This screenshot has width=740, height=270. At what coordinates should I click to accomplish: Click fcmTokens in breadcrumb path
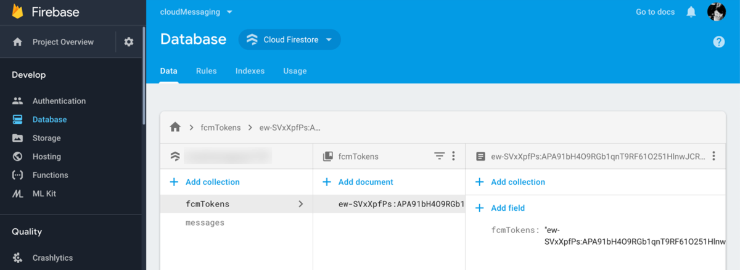point(220,128)
